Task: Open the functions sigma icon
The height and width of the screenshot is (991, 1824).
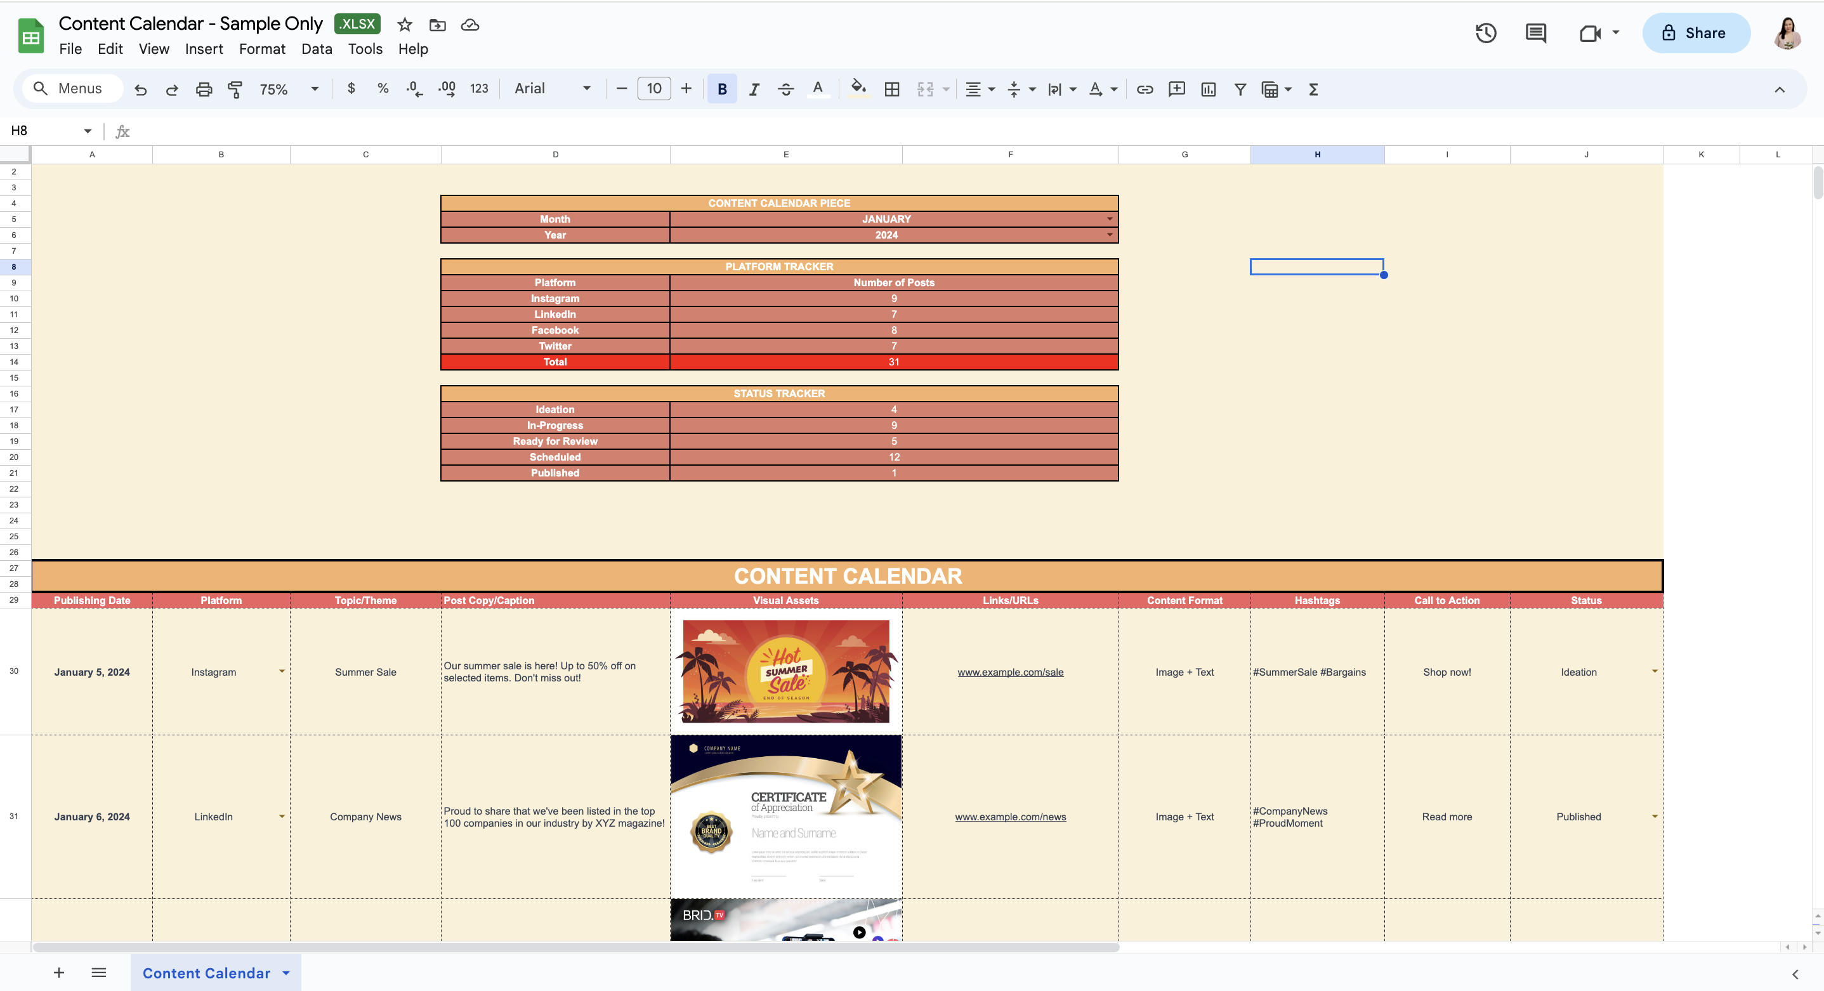Action: (1313, 89)
